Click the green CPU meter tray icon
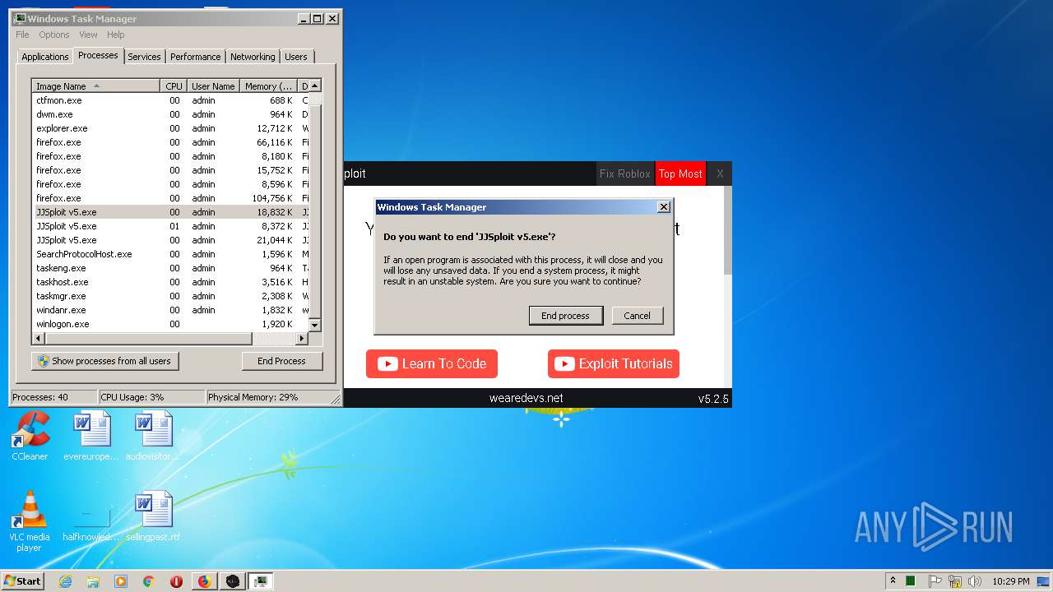Image resolution: width=1053 pixels, height=592 pixels. pyautogui.click(x=911, y=581)
